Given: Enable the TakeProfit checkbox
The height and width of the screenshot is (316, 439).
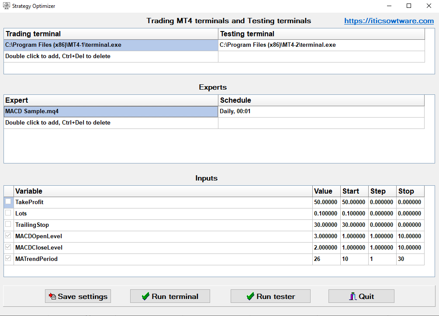Looking at the screenshot, I should point(8,202).
